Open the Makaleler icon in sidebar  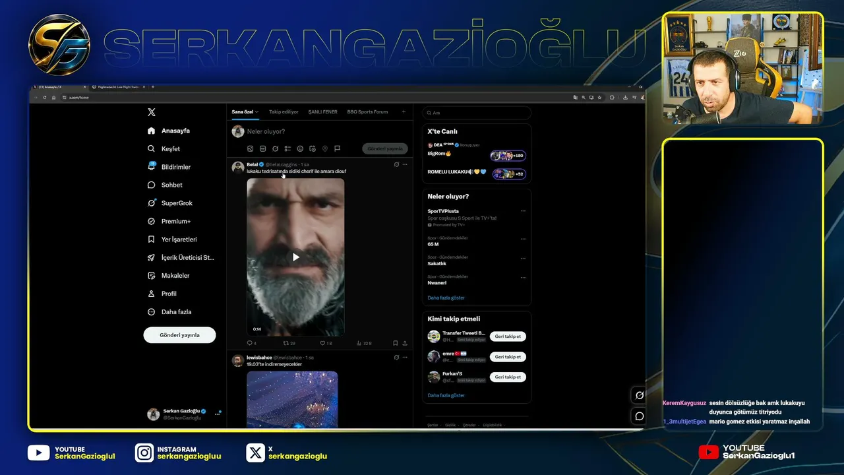[152, 276]
